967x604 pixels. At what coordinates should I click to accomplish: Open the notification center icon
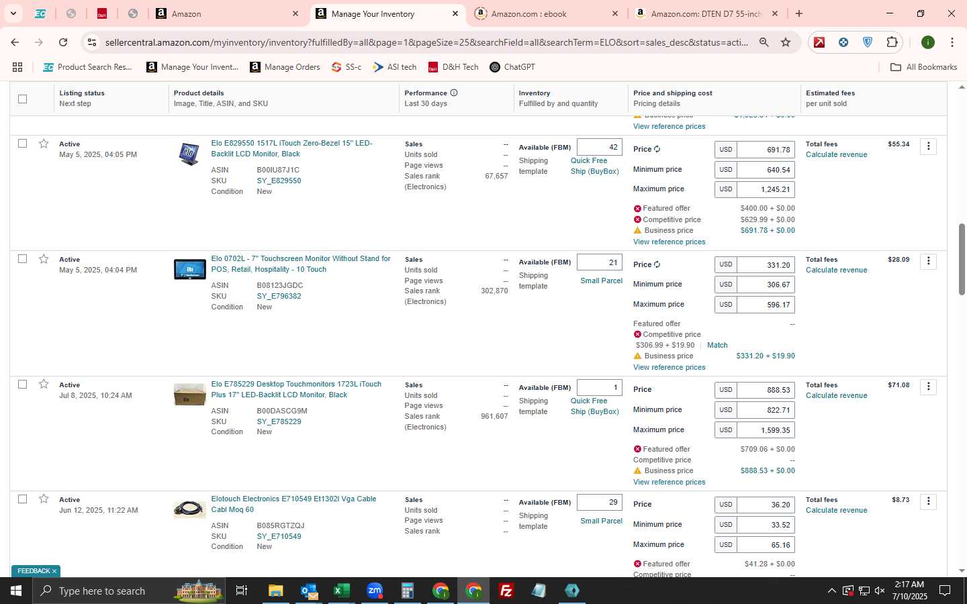[x=945, y=591]
